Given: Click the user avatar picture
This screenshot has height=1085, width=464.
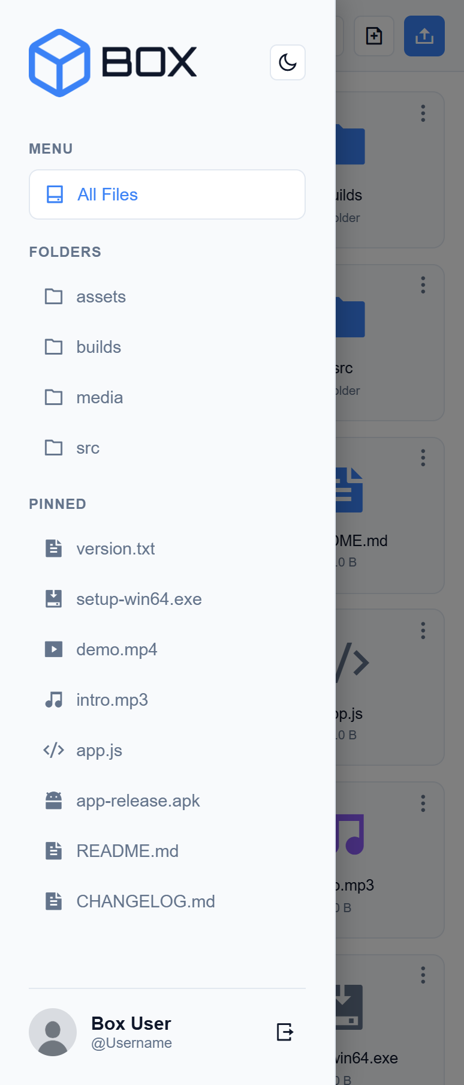Looking at the screenshot, I should pyautogui.click(x=53, y=1032).
